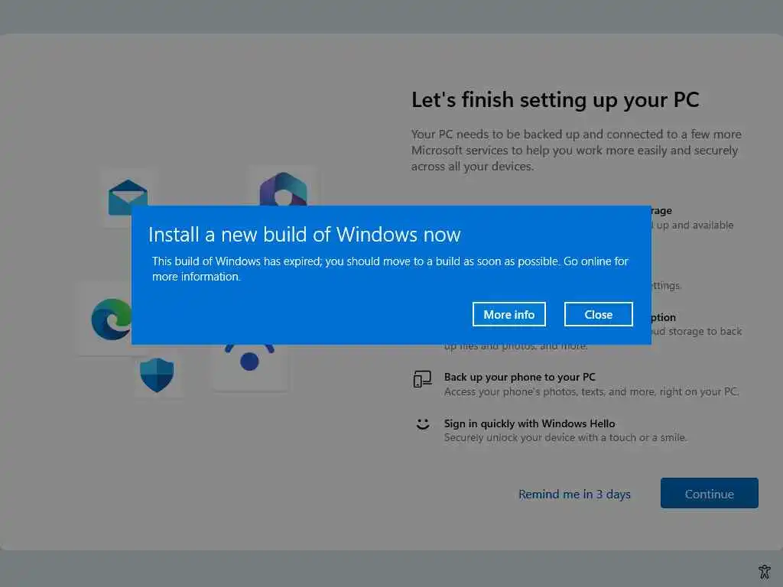Image resolution: width=783 pixels, height=587 pixels.
Task: Click the Windows Hello smiley icon
Action: coord(423,424)
